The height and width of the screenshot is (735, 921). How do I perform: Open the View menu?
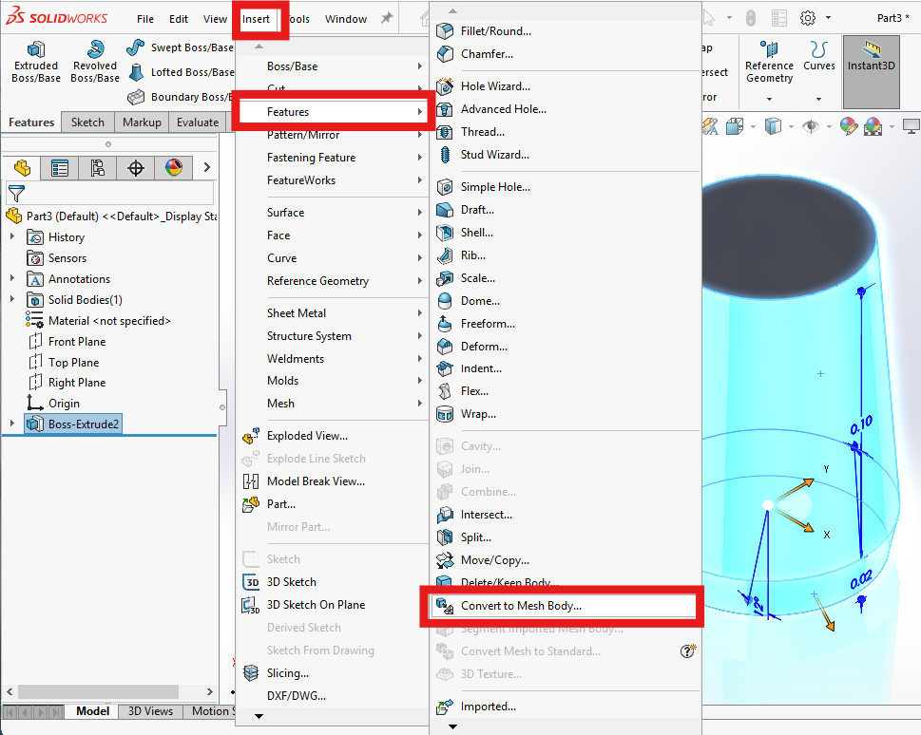click(215, 19)
